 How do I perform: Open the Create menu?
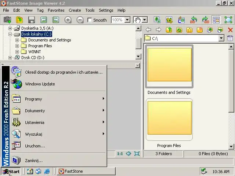(x=75, y=10)
